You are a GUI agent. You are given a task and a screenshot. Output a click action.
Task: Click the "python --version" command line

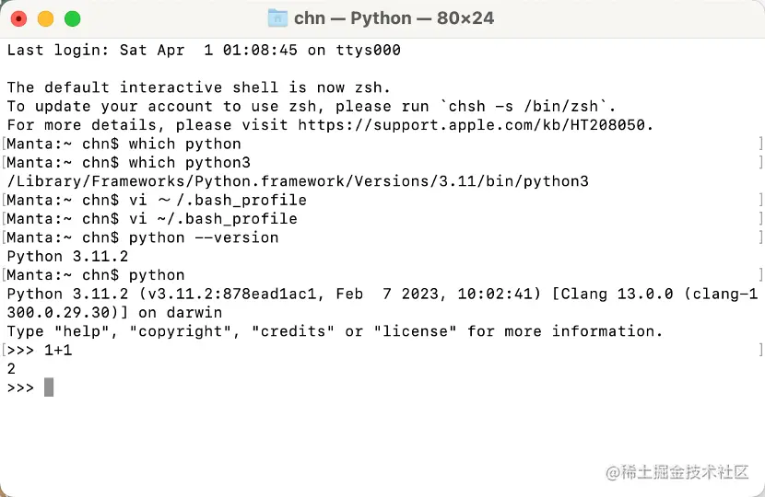(204, 237)
